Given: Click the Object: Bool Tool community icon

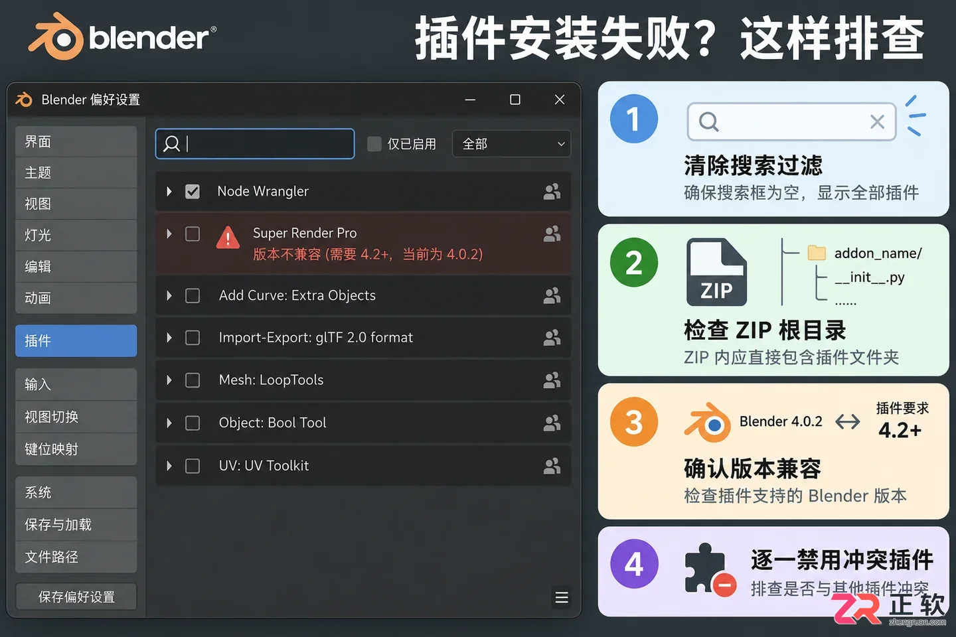Looking at the screenshot, I should coord(552,423).
